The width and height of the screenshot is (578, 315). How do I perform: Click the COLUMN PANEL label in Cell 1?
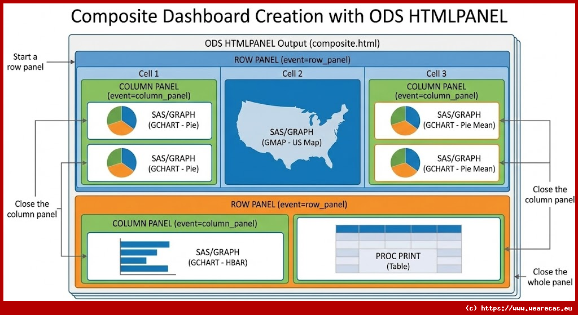148,91
